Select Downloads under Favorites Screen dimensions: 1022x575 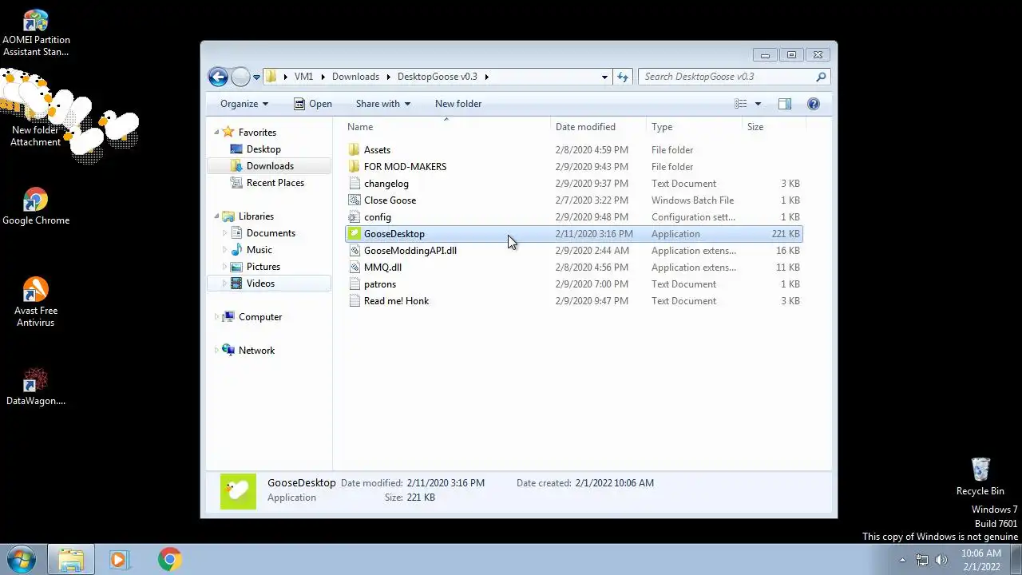tap(270, 166)
